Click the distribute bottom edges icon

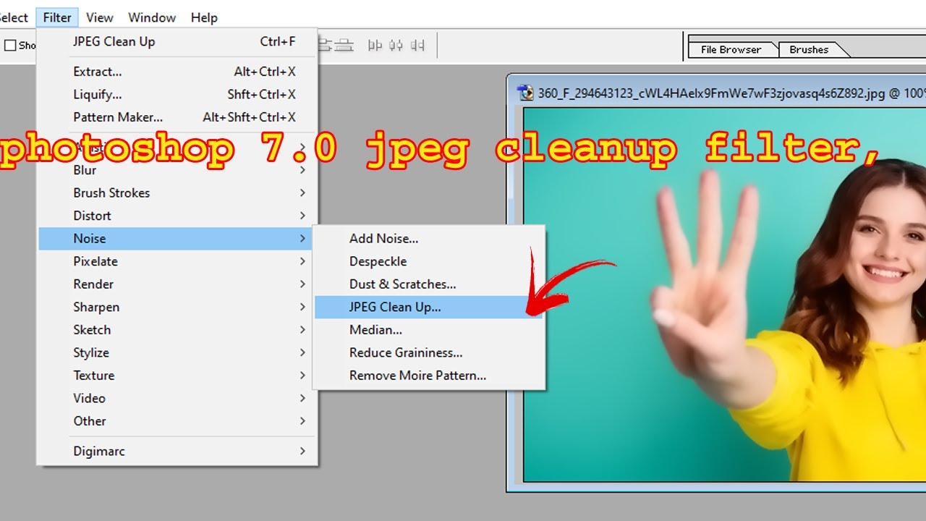click(345, 46)
